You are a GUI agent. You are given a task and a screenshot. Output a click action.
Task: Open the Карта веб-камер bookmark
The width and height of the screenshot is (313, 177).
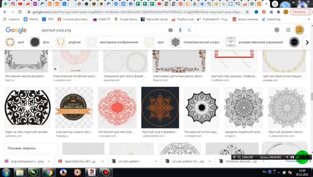click(x=155, y=20)
